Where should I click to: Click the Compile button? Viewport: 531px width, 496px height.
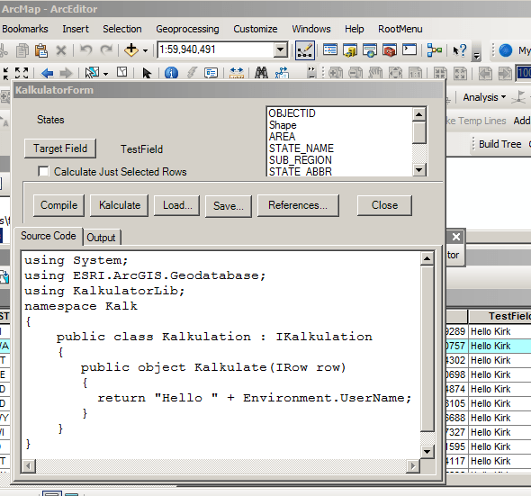[x=58, y=205]
